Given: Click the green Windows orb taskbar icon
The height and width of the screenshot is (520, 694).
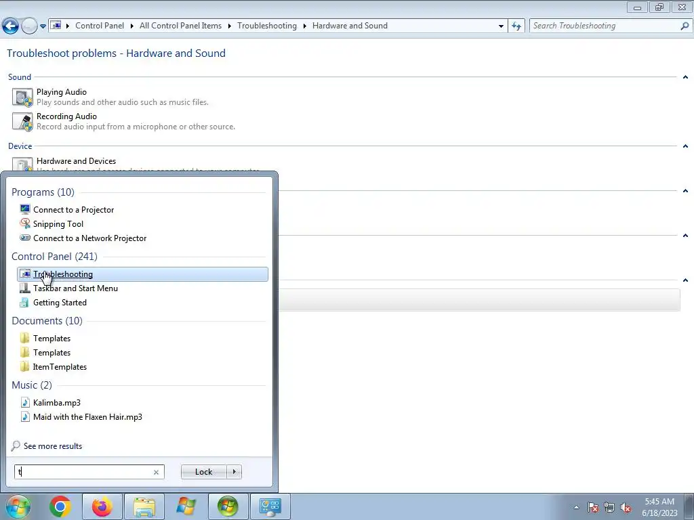Looking at the screenshot, I should point(228,506).
